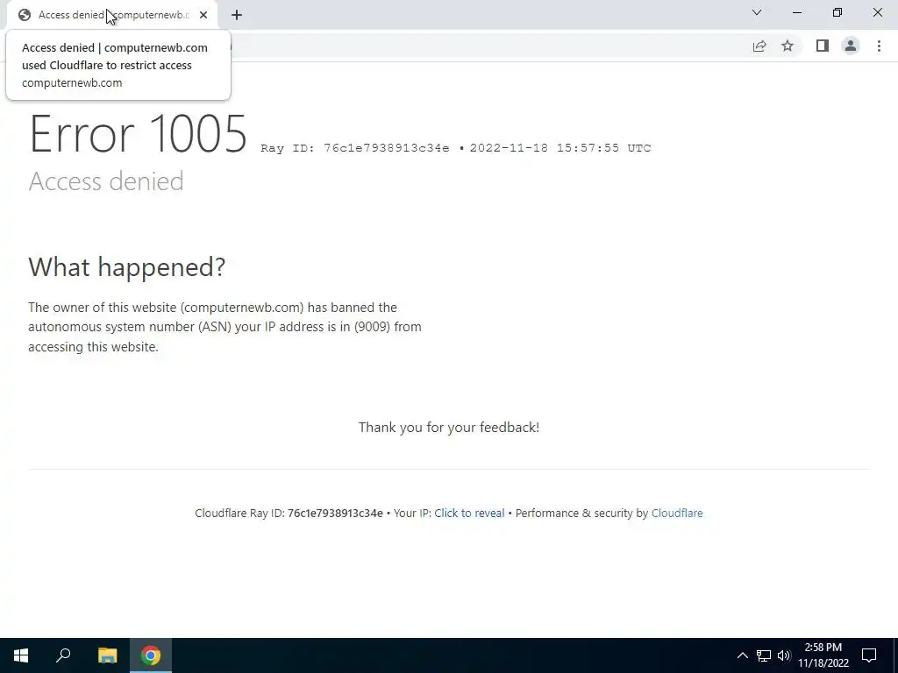Image resolution: width=898 pixels, height=673 pixels.
Task: Select the Access denied tab
Action: pyautogui.click(x=111, y=15)
